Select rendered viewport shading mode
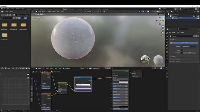Viewport: 200px width, 112px height. click(x=161, y=12)
